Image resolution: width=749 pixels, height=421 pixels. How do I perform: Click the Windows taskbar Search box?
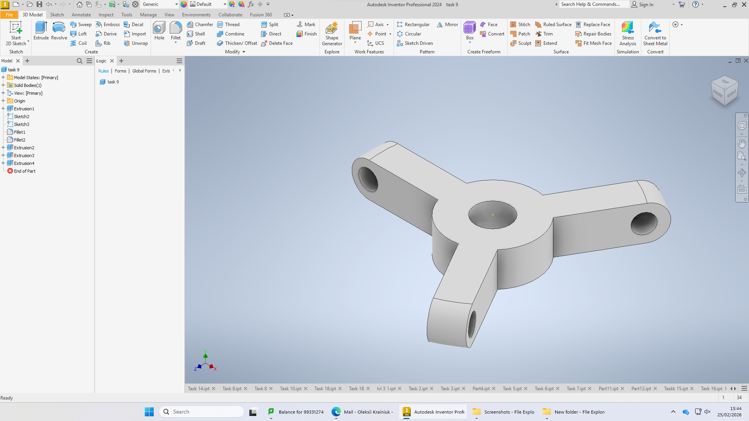click(x=202, y=412)
